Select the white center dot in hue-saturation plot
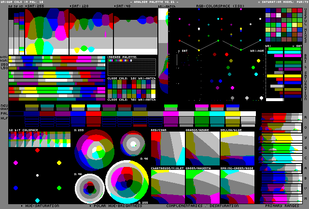The image size is (309, 209). (x=37, y=175)
